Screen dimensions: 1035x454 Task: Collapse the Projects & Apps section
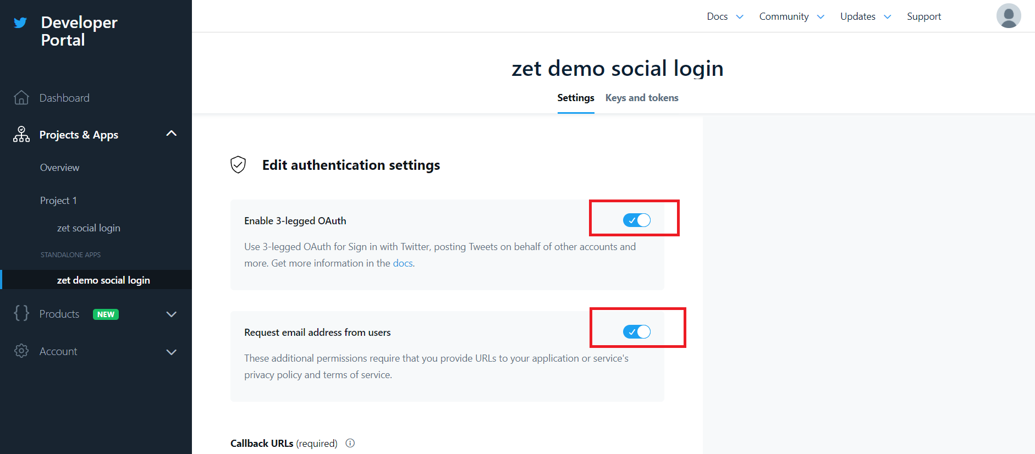click(172, 134)
